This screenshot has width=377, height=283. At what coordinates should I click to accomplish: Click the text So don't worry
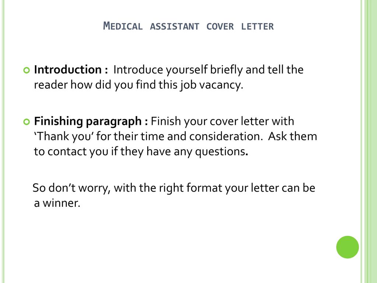tap(71, 188)
